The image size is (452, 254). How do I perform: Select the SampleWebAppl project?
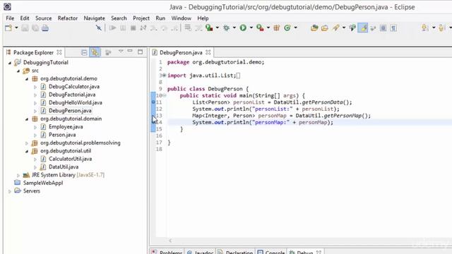pos(43,183)
